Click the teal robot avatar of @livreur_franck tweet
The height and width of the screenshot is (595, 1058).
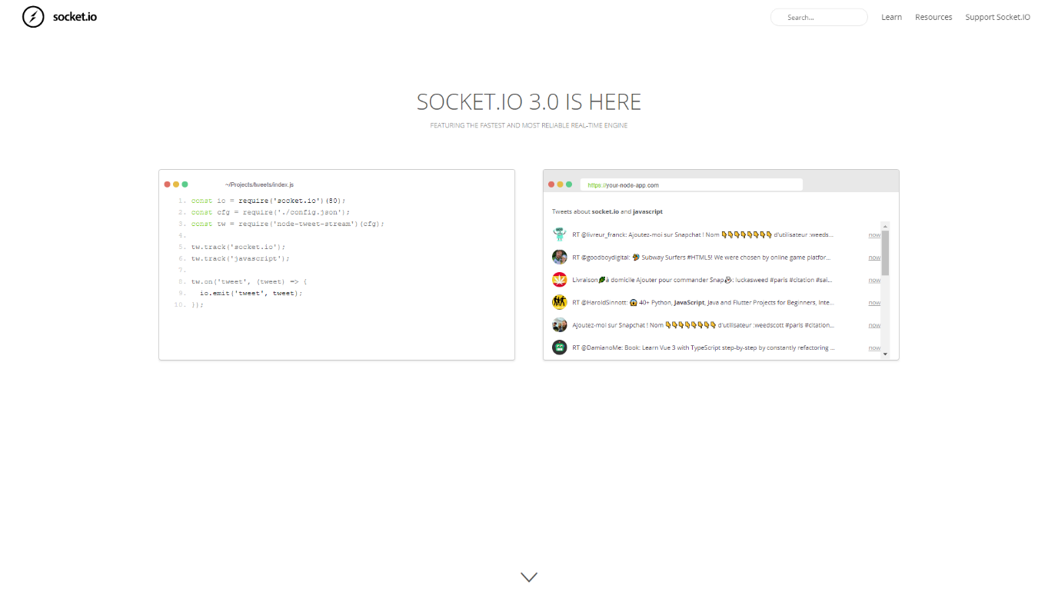click(559, 234)
